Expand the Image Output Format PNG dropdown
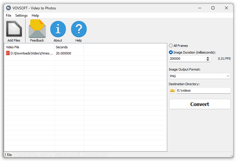 click(x=200, y=76)
